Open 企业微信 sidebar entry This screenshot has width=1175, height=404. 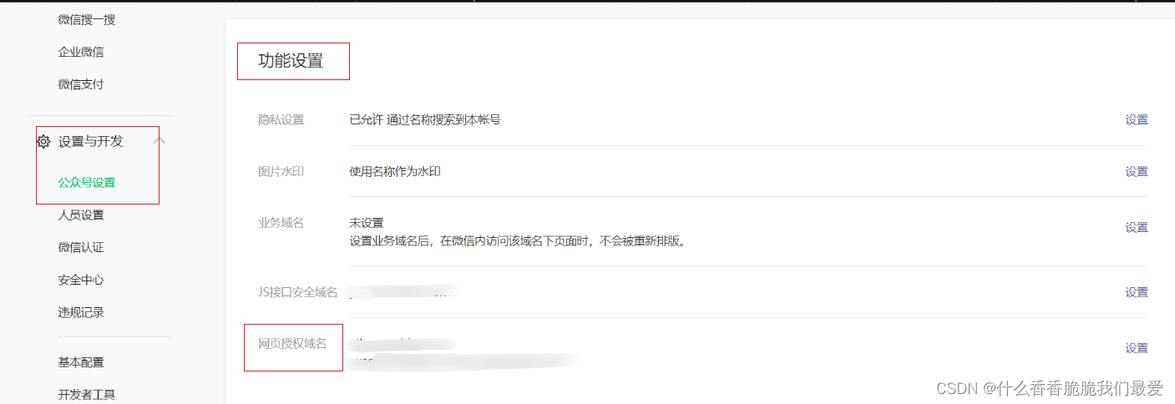click(x=81, y=52)
